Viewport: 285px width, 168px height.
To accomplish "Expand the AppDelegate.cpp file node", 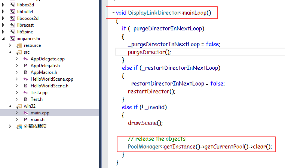I will pyautogui.click(x=16, y=58).
